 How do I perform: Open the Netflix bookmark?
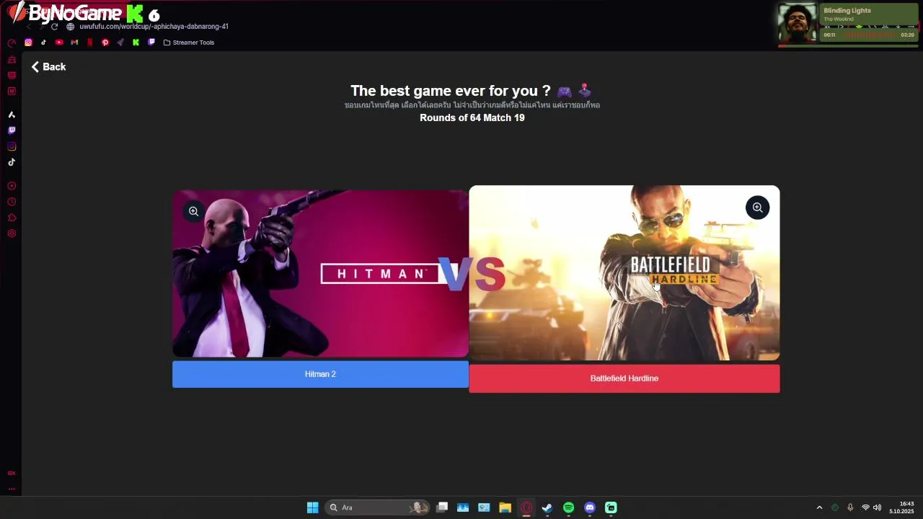[x=89, y=43]
